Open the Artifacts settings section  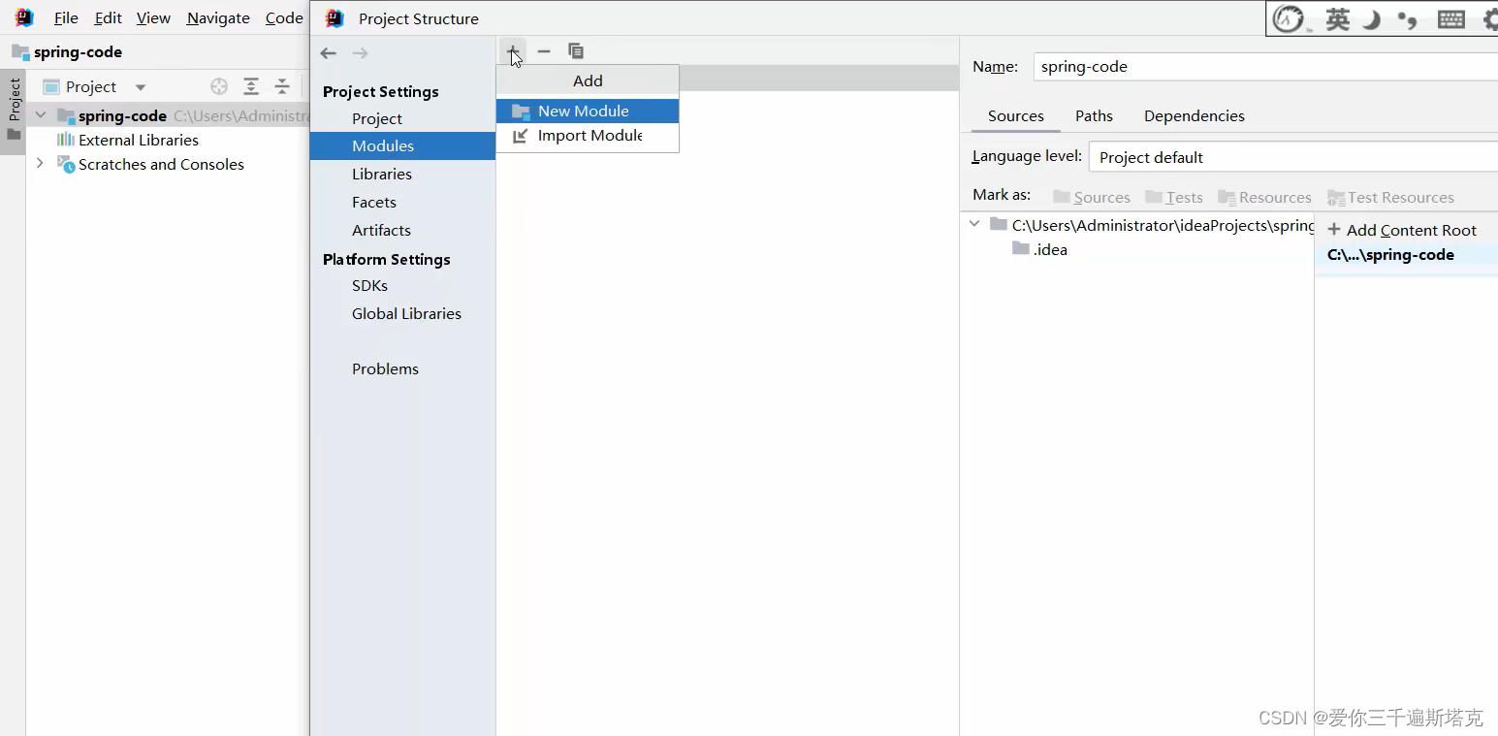click(x=381, y=230)
